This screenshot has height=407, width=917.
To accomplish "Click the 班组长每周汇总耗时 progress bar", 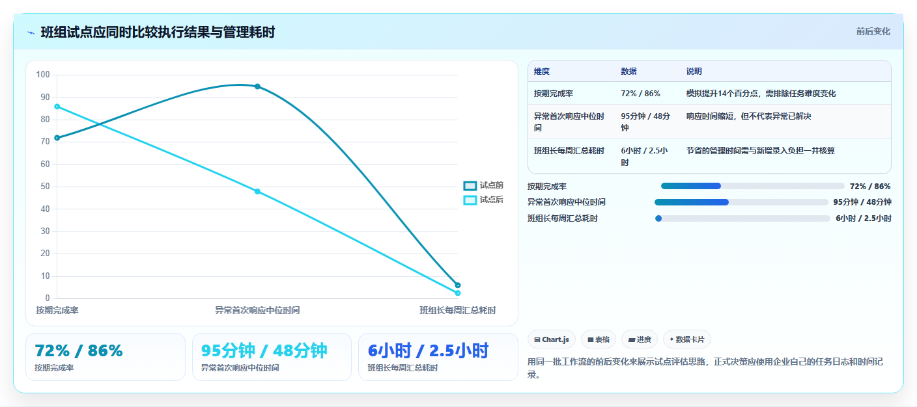I will (742, 218).
